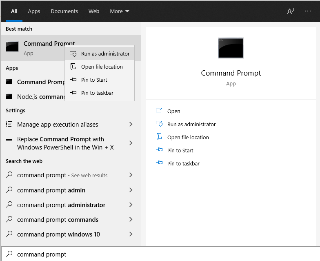Switch to the Documents tab

[x=64, y=11]
